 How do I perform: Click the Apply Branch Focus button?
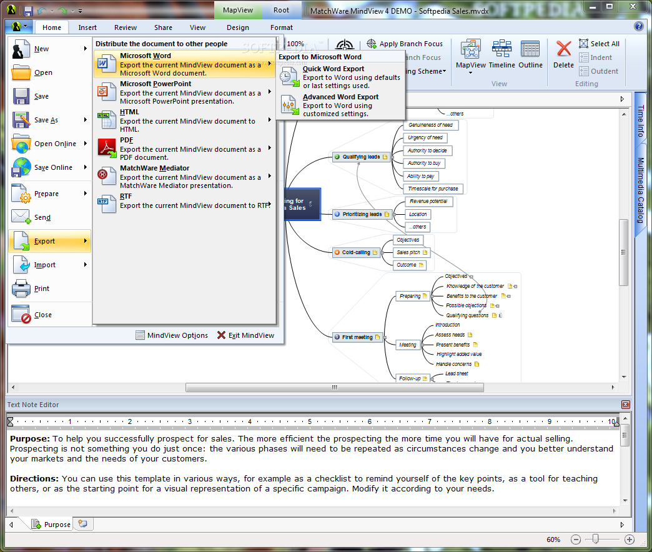click(404, 44)
